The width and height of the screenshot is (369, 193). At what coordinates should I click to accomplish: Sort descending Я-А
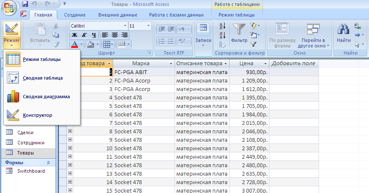tap(222, 35)
